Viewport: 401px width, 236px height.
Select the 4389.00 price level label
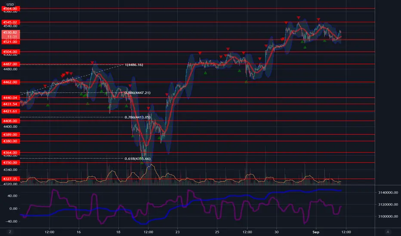coord(10,134)
